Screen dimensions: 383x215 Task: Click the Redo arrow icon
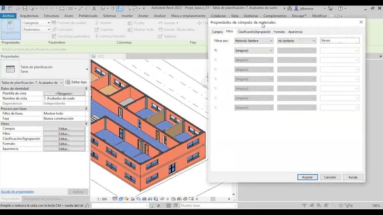point(51,8)
